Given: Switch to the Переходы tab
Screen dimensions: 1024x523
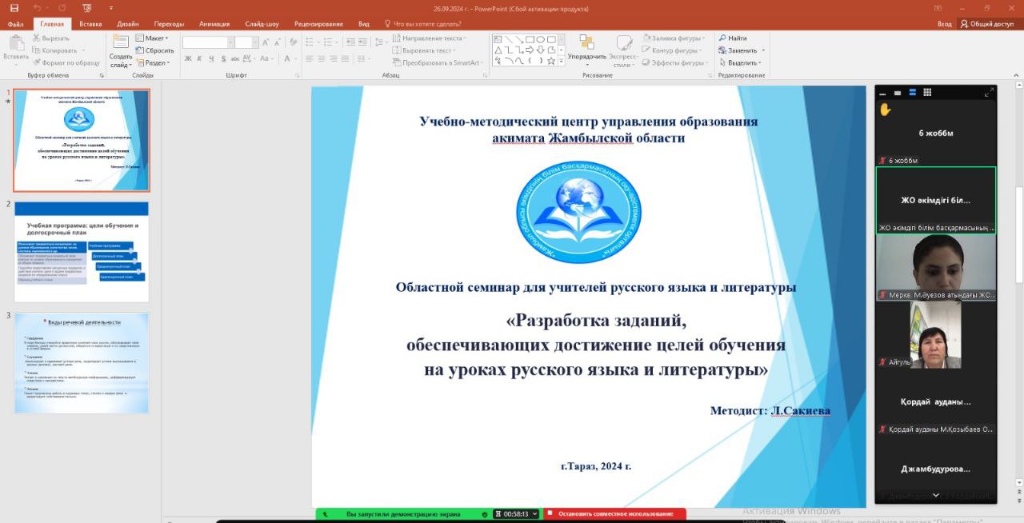Looking at the screenshot, I should click(x=170, y=24).
